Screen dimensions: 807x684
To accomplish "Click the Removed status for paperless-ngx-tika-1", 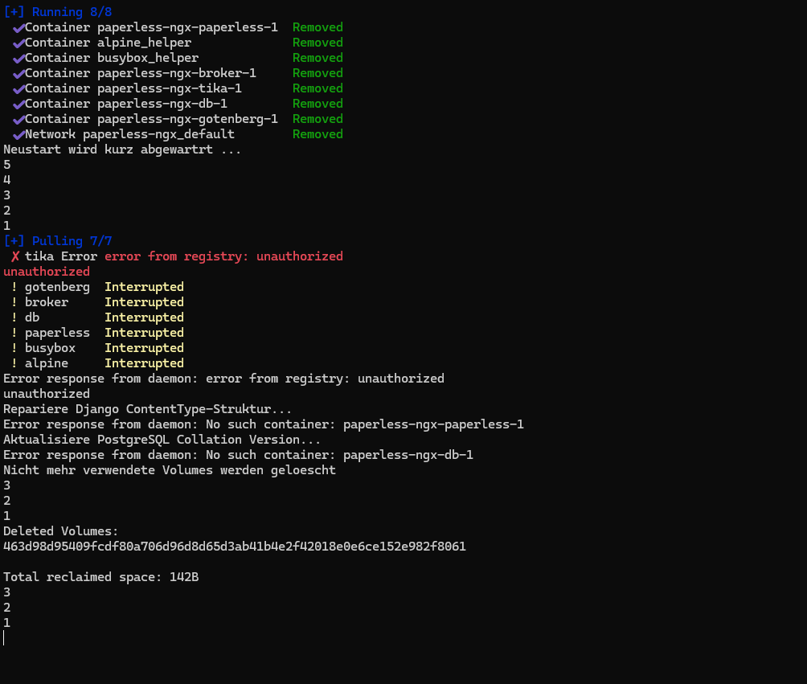I will pyautogui.click(x=317, y=88).
